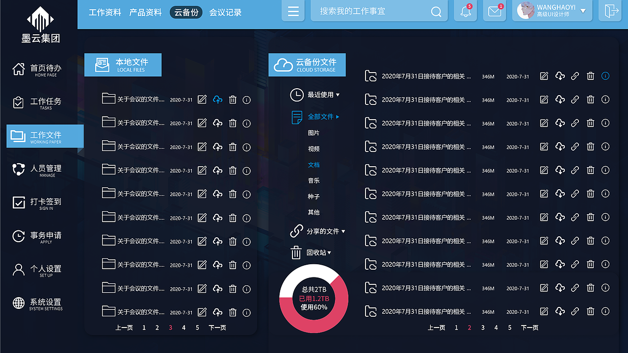Image resolution: width=628 pixels, height=353 pixels.
Task: Delete the first local file via trash icon
Action: click(x=232, y=99)
